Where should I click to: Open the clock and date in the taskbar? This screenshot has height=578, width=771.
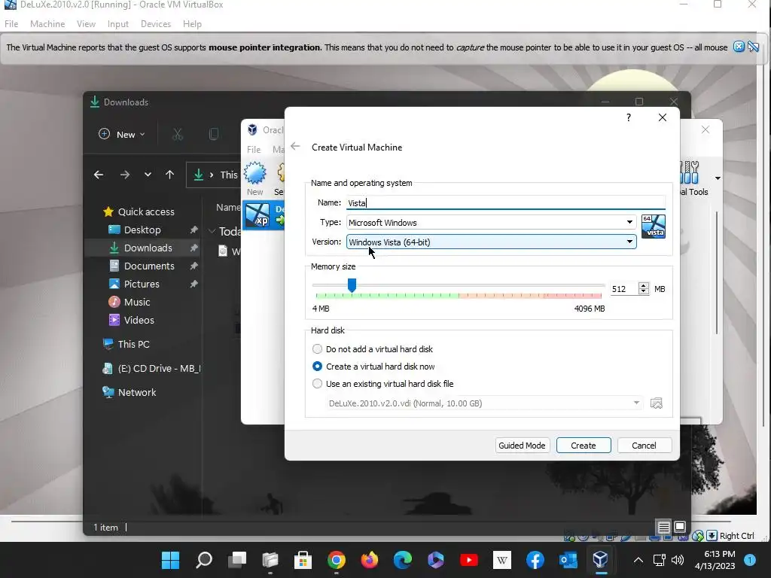(715, 560)
